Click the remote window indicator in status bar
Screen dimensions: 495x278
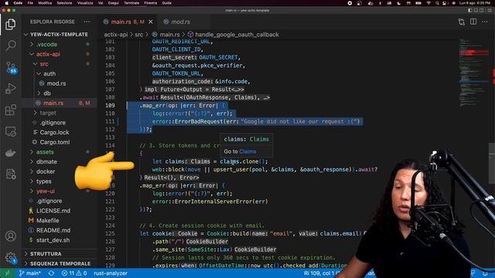7,273
